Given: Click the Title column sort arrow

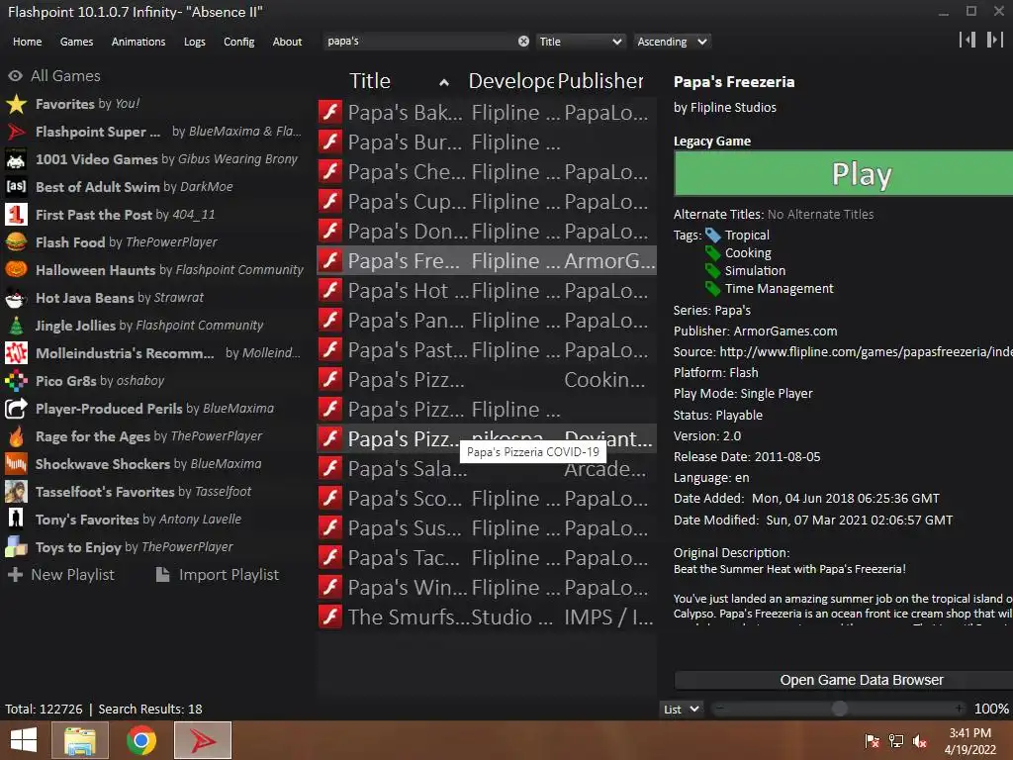Looking at the screenshot, I should coord(444,82).
